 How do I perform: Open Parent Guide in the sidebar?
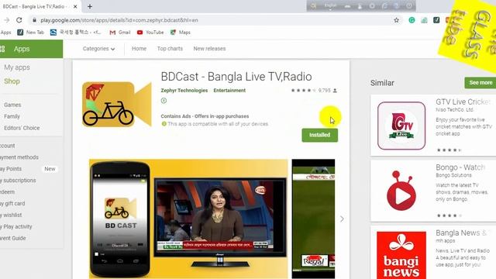pyautogui.click(x=13, y=238)
